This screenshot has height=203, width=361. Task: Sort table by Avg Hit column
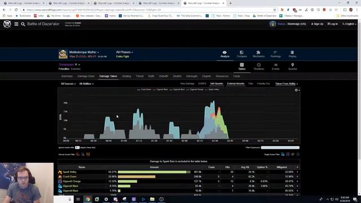pos(245,167)
